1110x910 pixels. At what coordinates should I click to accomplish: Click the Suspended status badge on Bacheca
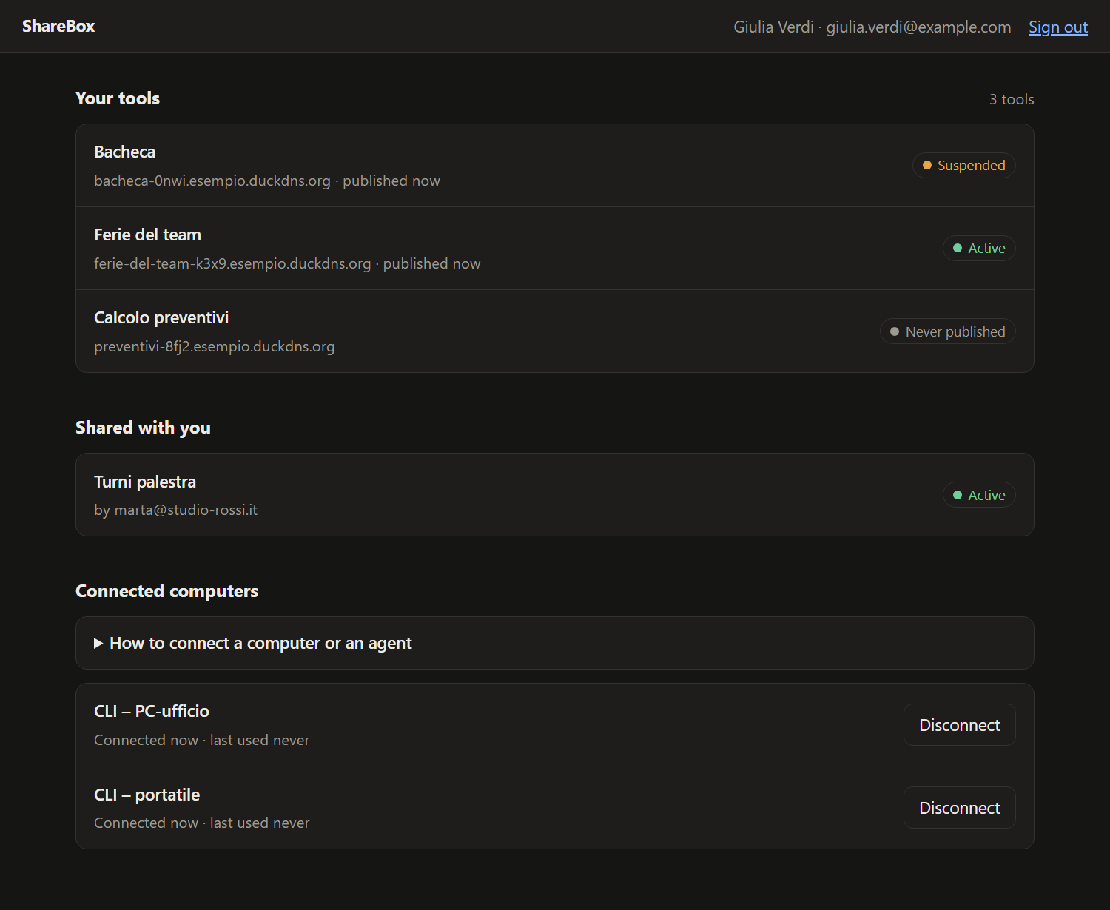963,165
